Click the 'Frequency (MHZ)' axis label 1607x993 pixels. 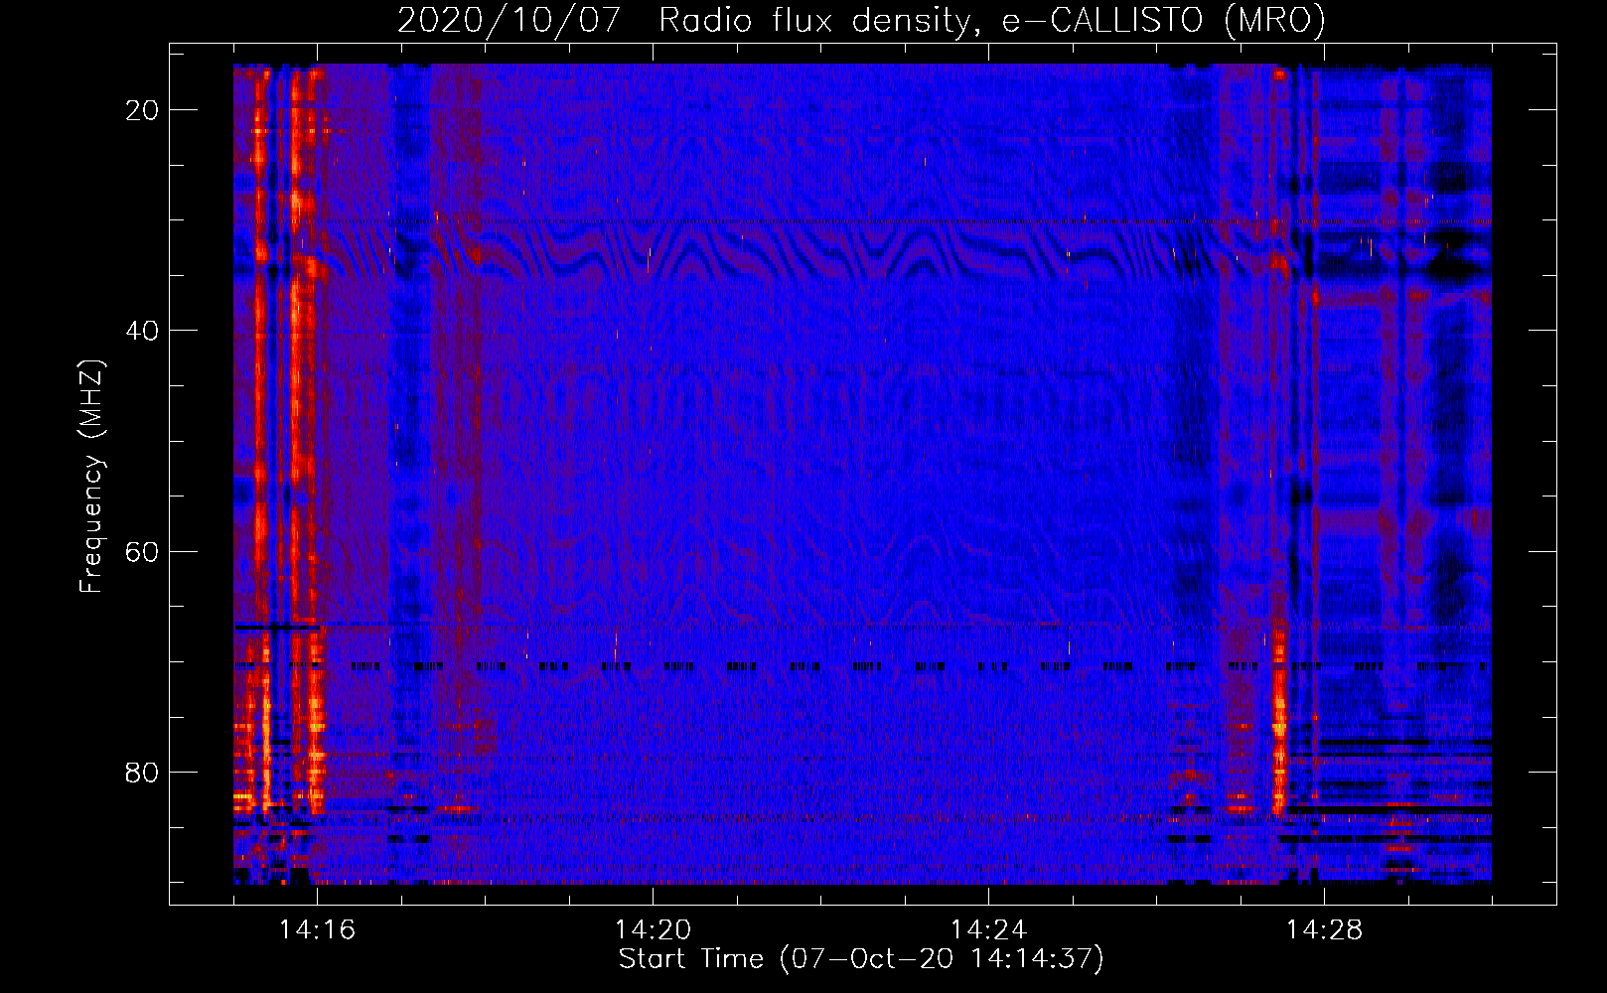coord(91,477)
